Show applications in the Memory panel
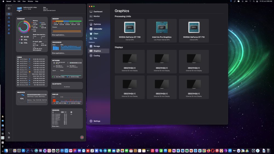 (x=58, y=35)
